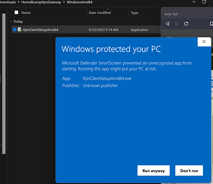Refresh the File Explorer folder view

[204, 2]
